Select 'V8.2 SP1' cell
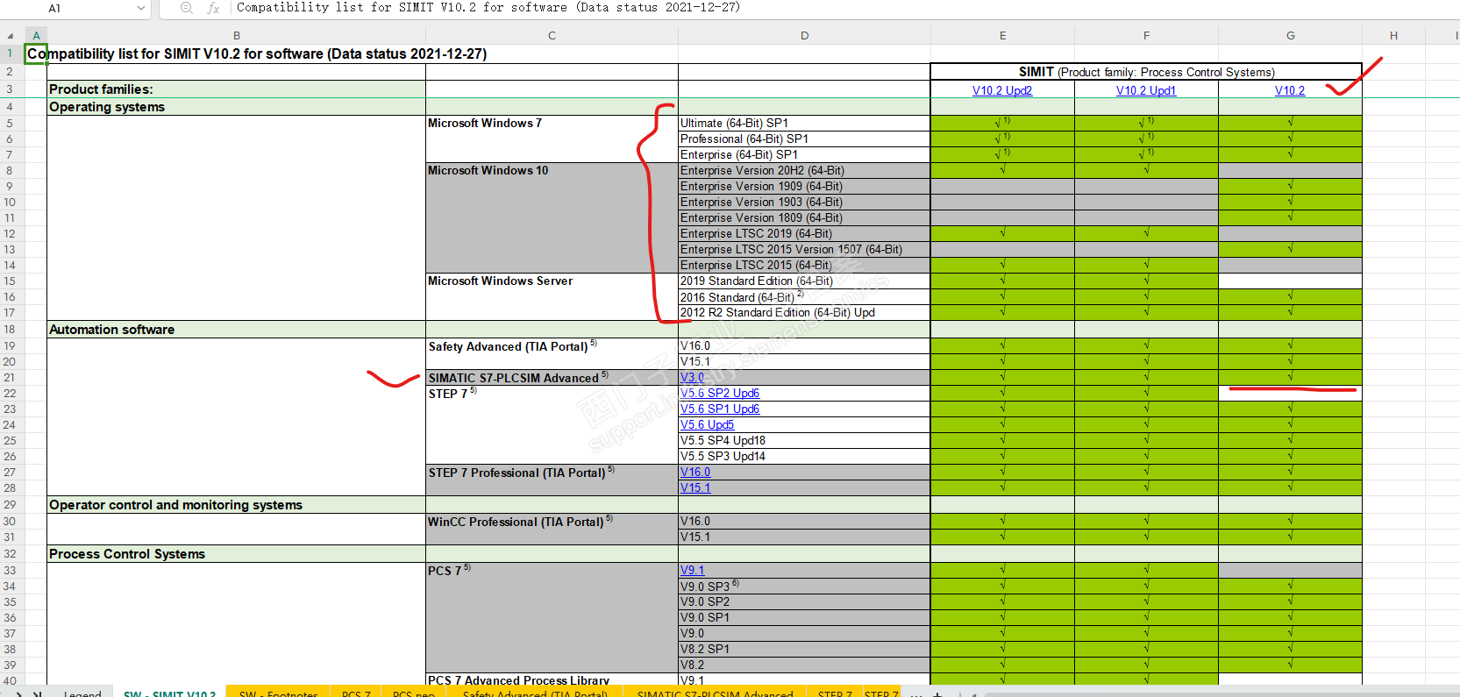This screenshot has height=697, width=1460. [804, 650]
